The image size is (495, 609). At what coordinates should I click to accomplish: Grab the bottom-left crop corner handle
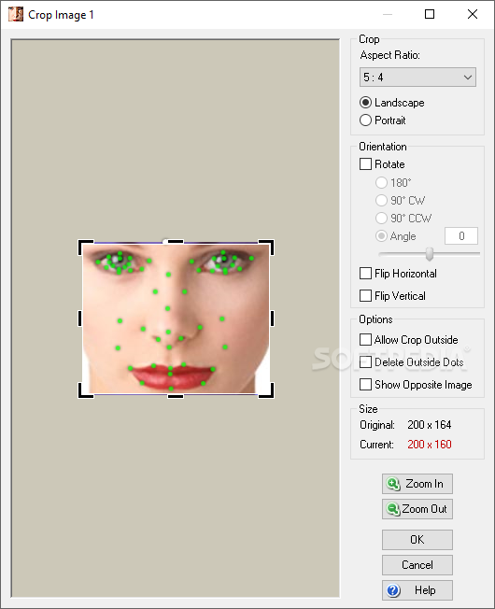point(86,390)
